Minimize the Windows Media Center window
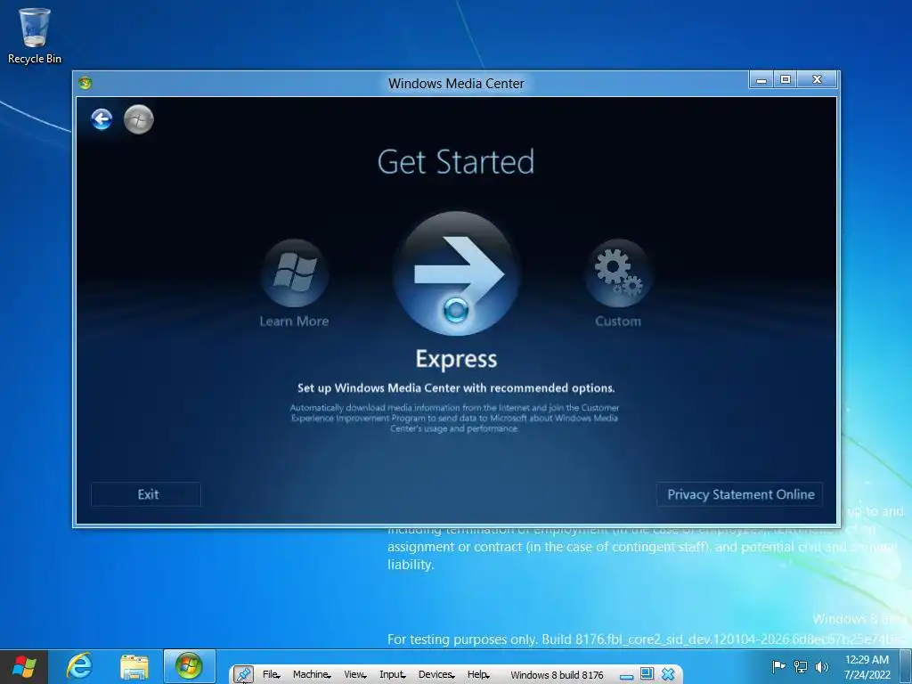Screen dimensions: 912x684 (761, 79)
